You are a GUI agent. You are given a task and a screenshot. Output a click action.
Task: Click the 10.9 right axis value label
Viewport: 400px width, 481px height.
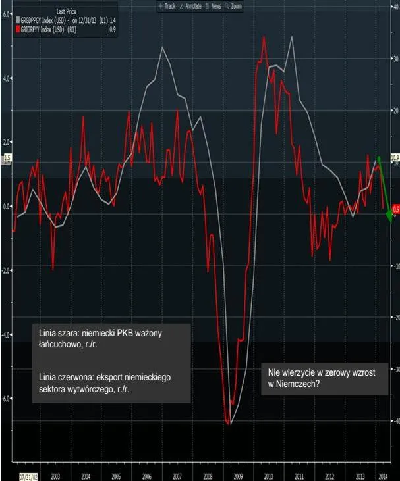[x=395, y=158]
